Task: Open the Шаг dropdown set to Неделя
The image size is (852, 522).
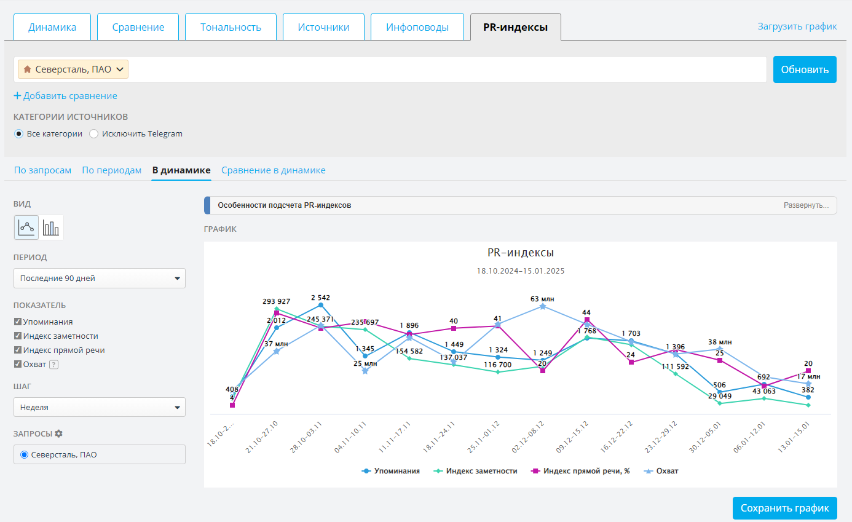Action: 100,407
